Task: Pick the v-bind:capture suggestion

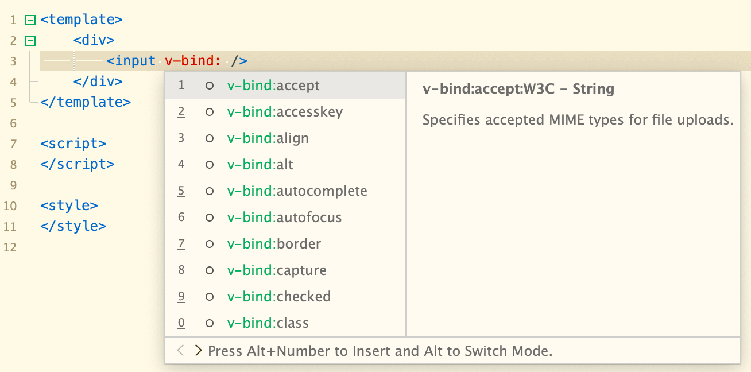Action: [285, 270]
